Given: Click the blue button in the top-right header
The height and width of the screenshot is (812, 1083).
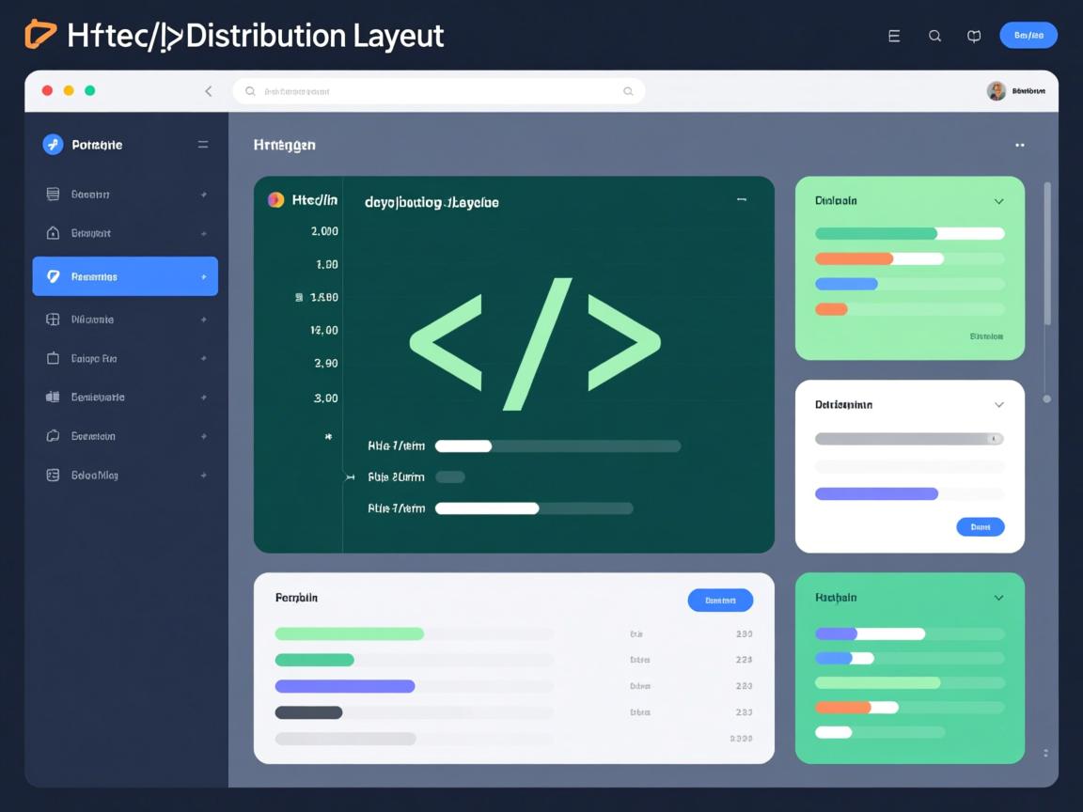Looking at the screenshot, I should [1028, 36].
